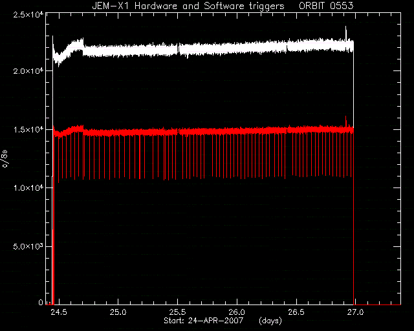
Task: Click the 1.5×10⁴ y-axis label
Action: [x=28, y=129]
